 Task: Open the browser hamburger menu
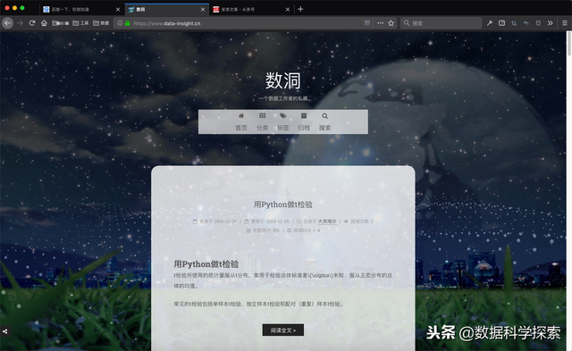(564, 23)
